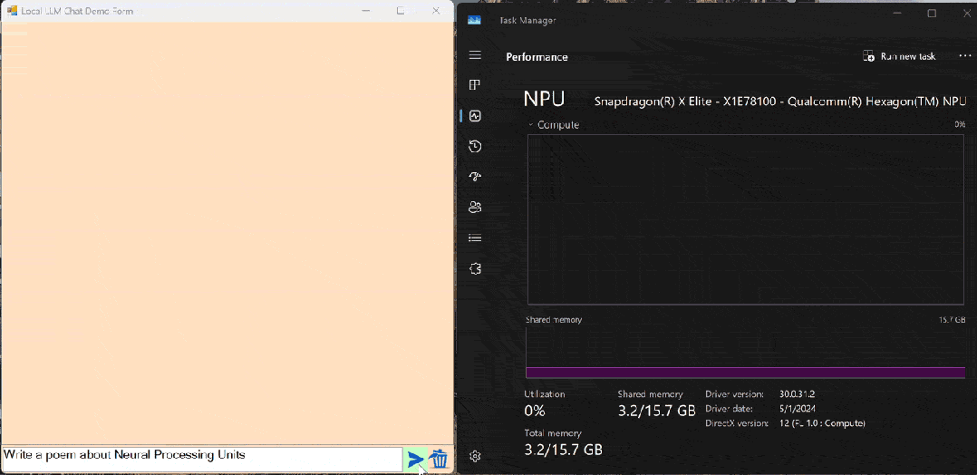977x475 pixels.
Task: Click the Task Manager title bar app icon
Action: pos(474,20)
